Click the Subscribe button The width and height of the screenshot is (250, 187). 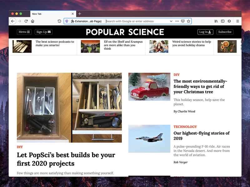tap(226, 32)
